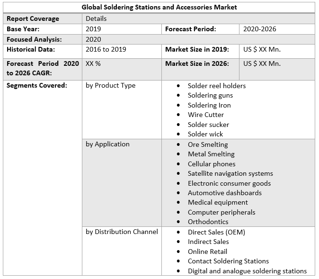The width and height of the screenshot is (319, 279).
Task: Select the Forecast Period value 2020-2026
Action: [259, 29]
